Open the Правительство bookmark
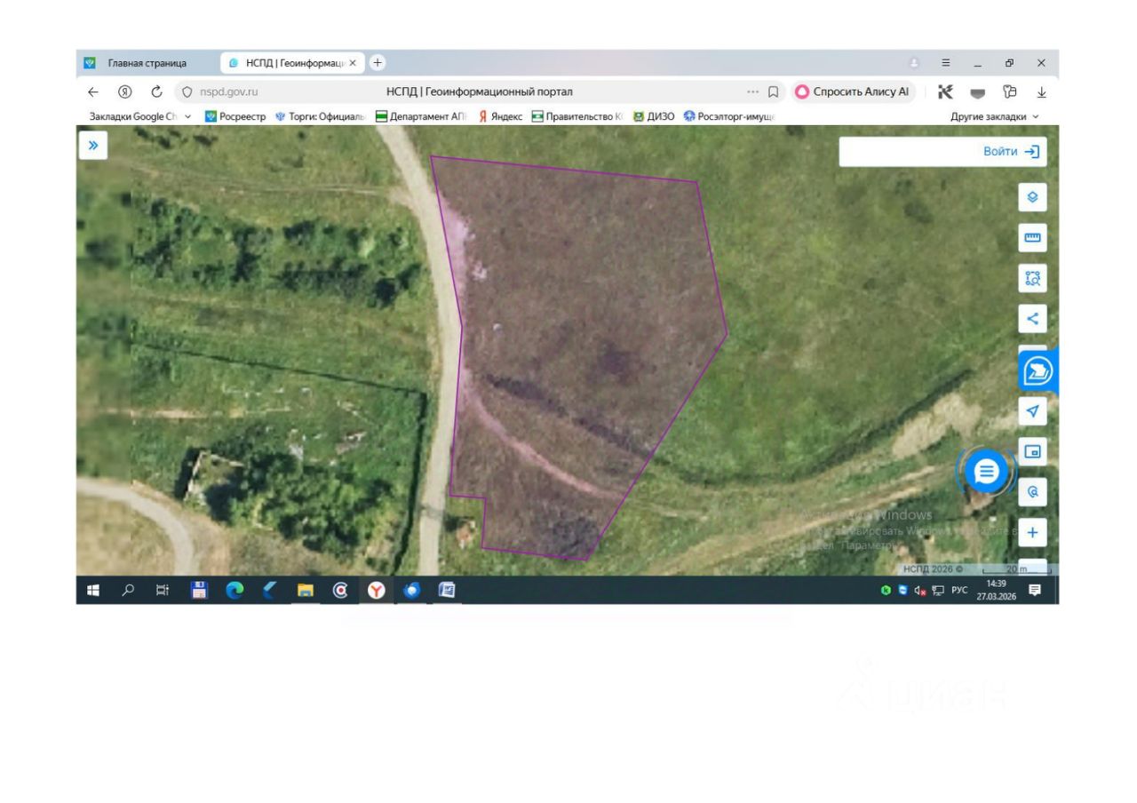 (x=577, y=116)
